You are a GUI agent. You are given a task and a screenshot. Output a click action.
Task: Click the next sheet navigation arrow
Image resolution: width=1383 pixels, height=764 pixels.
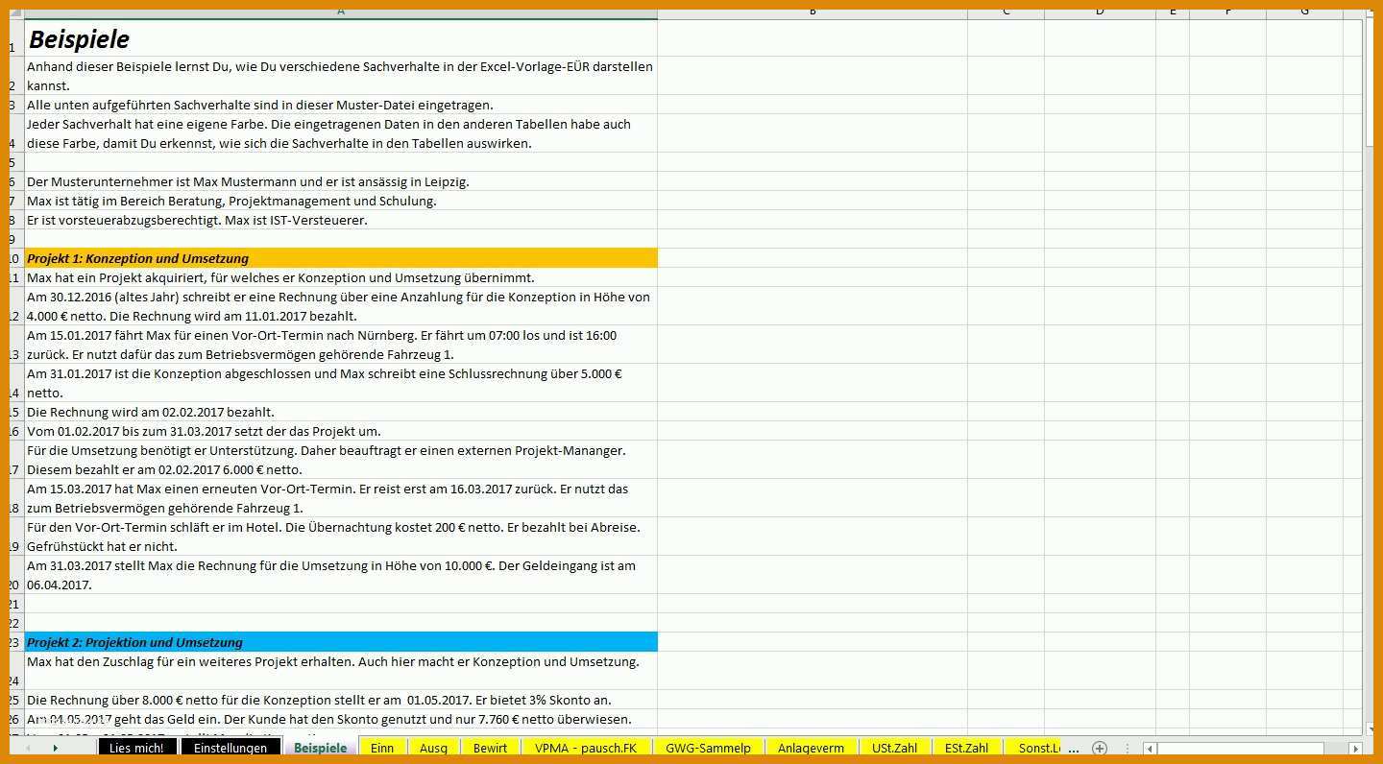55,748
